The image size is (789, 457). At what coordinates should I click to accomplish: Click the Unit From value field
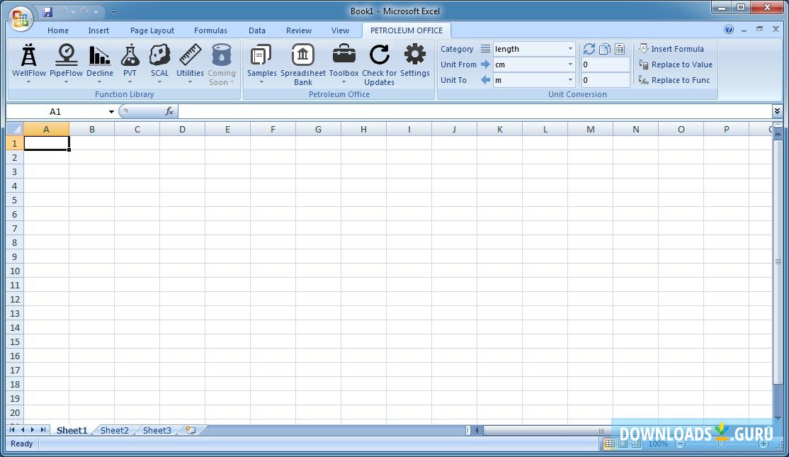pos(606,64)
